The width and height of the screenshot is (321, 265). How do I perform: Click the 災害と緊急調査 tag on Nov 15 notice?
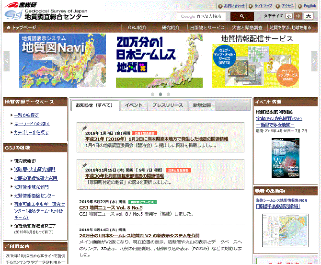[178, 171]
